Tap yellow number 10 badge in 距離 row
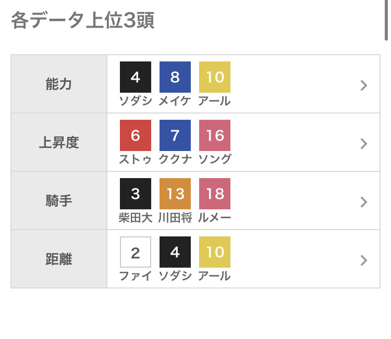This screenshot has width=391, height=339. click(215, 252)
